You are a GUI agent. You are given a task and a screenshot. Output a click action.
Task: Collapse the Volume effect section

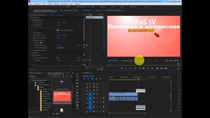click(30, 55)
